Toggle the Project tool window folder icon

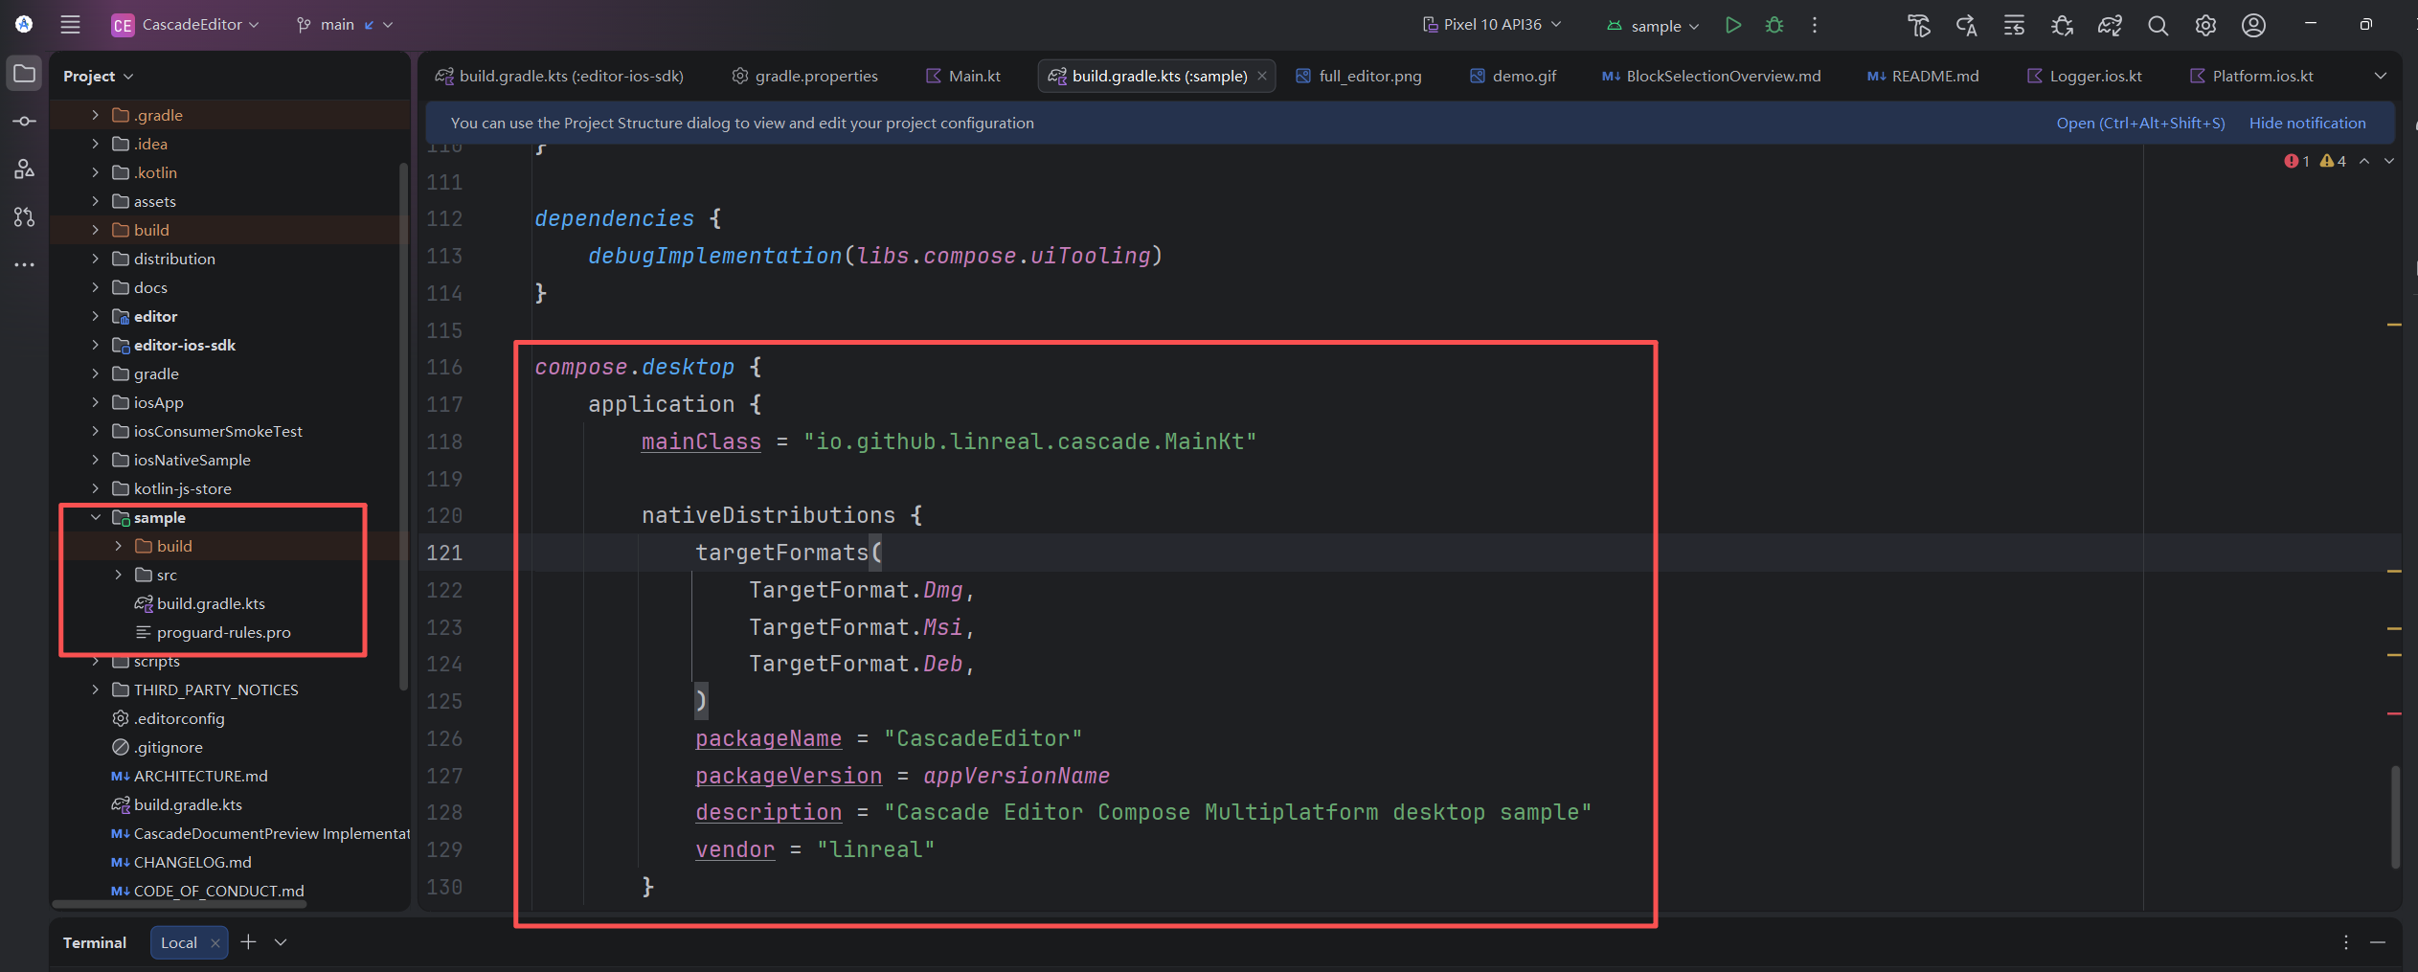tap(24, 74)
